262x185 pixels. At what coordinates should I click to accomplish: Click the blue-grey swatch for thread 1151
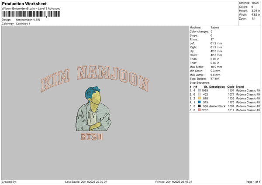click(x=200, y=90)
